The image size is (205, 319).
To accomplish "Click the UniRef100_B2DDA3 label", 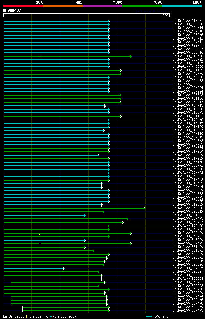I will click(x=188, y=275).
